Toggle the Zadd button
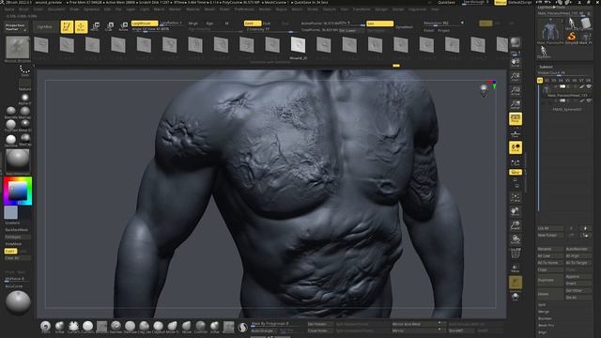The height and width of the screenshot is (338, 601). 252,23
